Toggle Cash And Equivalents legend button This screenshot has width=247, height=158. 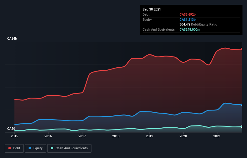click(69, 148)
